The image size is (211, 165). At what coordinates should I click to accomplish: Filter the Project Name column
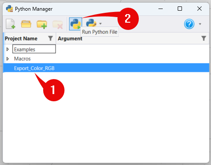[x=50, y=38]
